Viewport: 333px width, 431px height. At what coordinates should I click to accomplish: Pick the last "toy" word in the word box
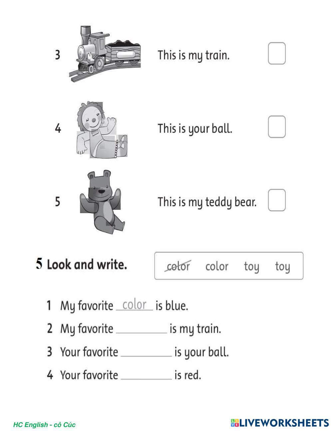(x=282, y=266)
